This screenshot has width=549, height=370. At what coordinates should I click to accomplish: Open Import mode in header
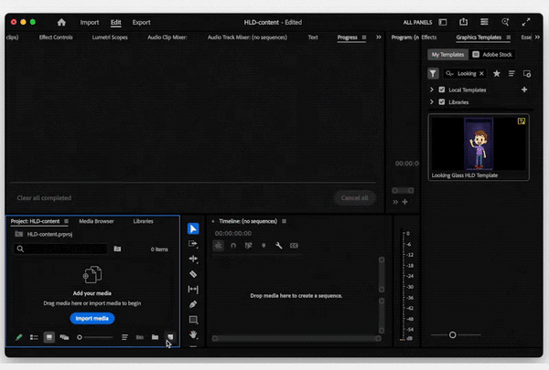[x=90, y=22]
